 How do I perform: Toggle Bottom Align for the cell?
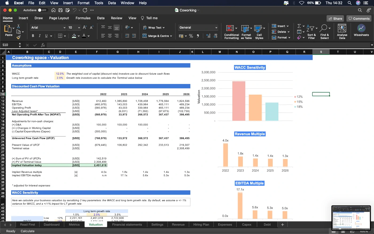click(116, 28)
